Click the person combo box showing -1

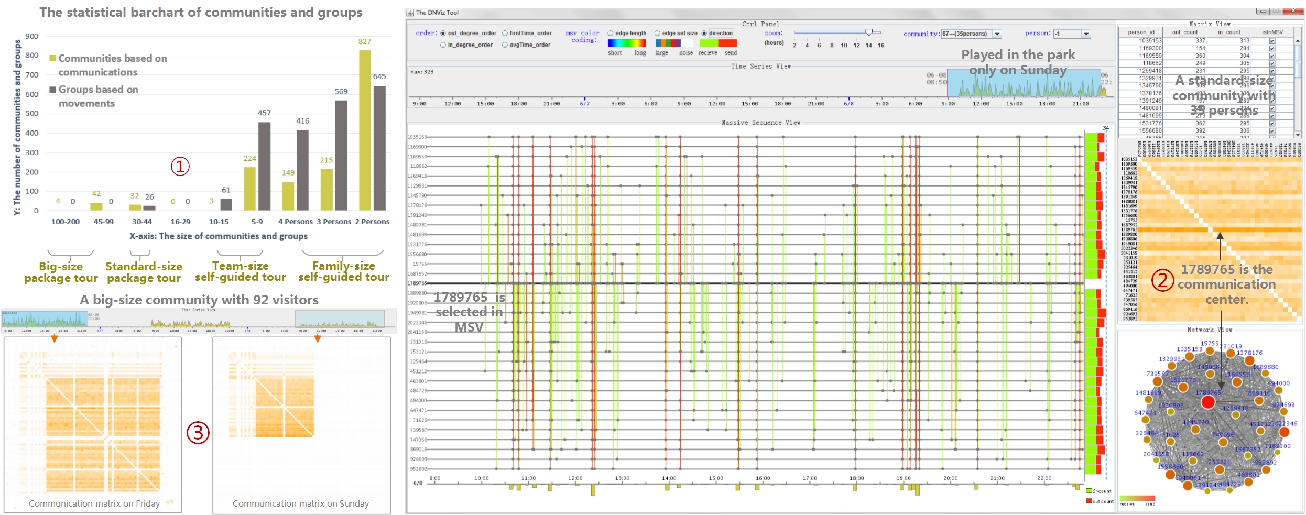1072,34
